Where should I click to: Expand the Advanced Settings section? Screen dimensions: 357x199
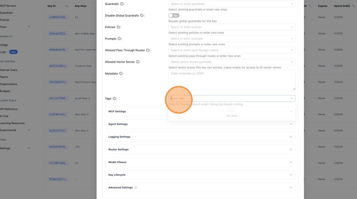click(200, 188)
